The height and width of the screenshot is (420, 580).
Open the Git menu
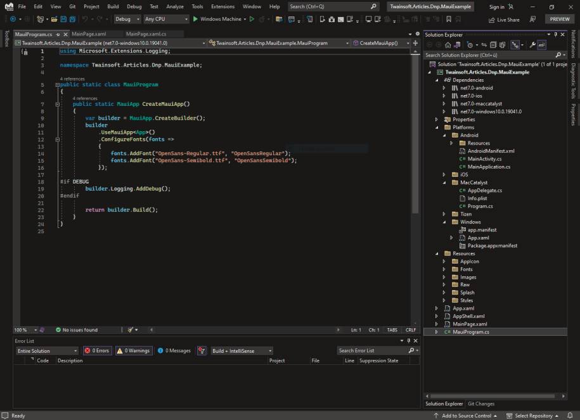point(72,7)
